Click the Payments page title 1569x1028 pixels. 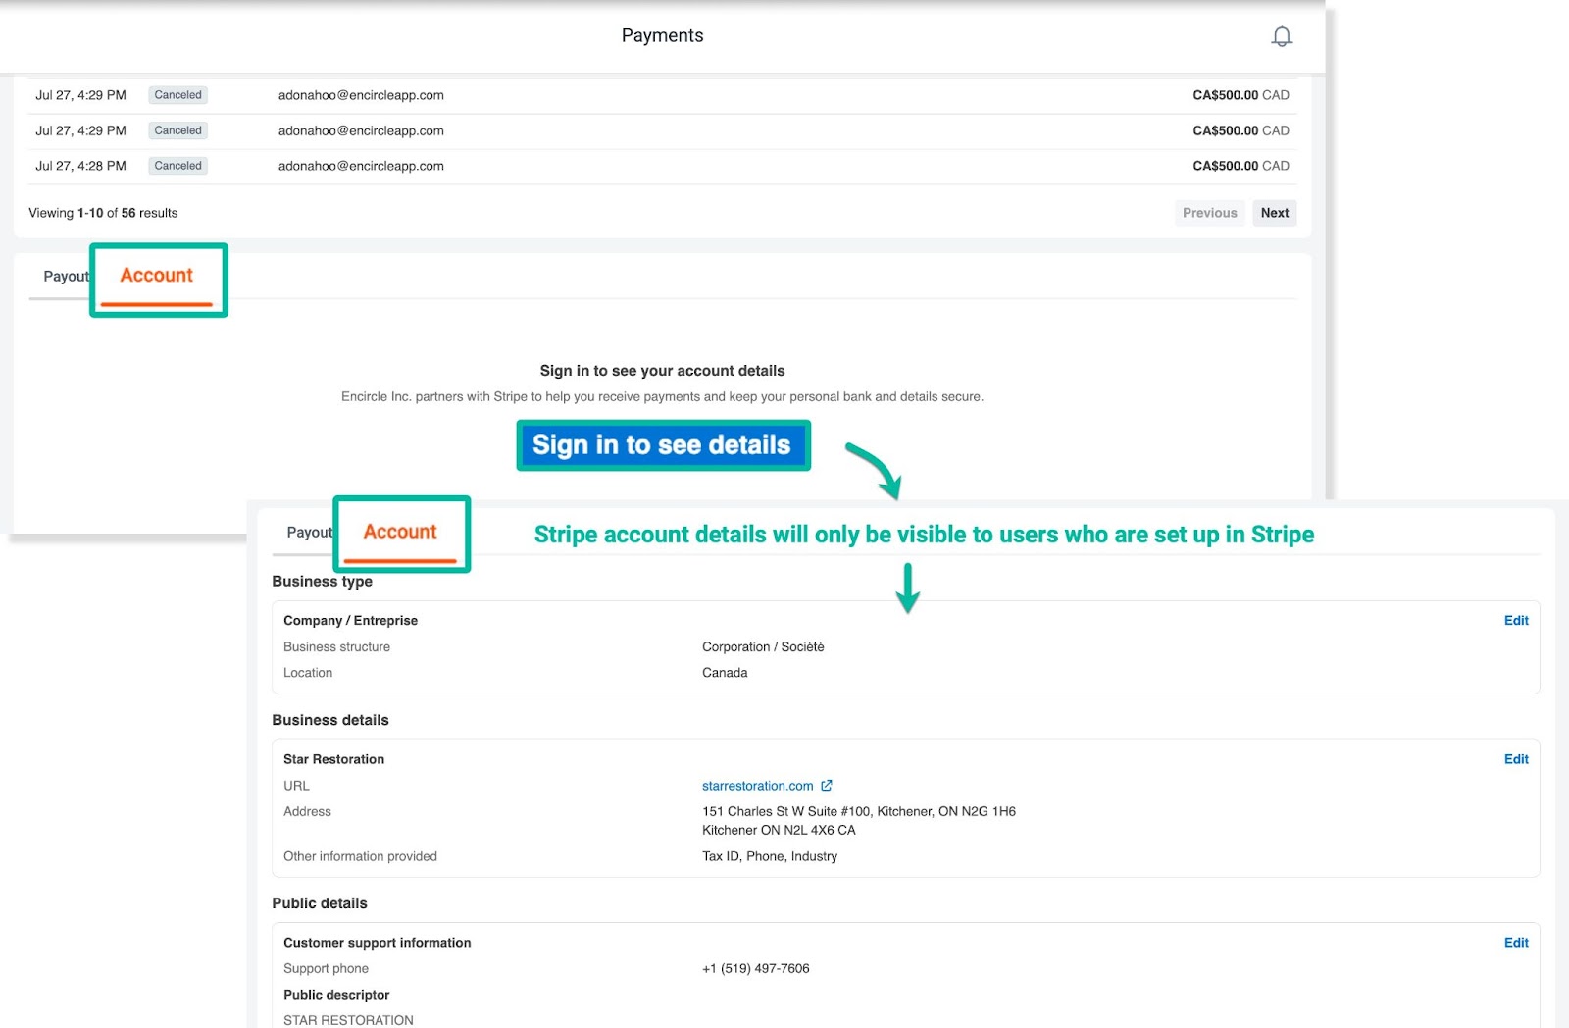click(x=662, y=36)
